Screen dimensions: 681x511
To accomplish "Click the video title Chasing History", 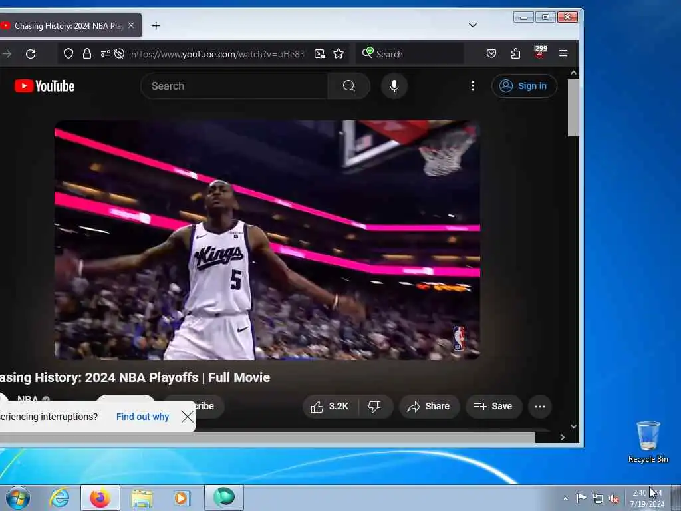I will (134, 377).
